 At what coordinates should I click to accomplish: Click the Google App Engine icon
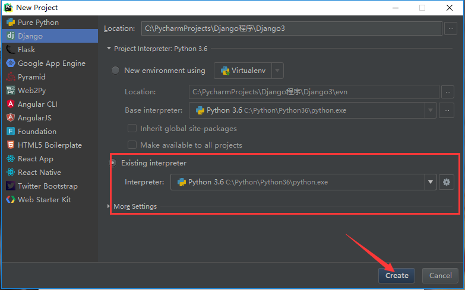coord(11,63)
